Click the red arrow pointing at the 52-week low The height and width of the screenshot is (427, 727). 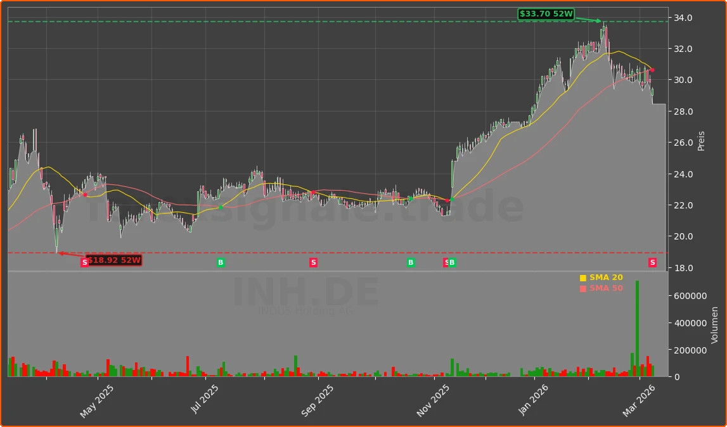pos(70,252)
